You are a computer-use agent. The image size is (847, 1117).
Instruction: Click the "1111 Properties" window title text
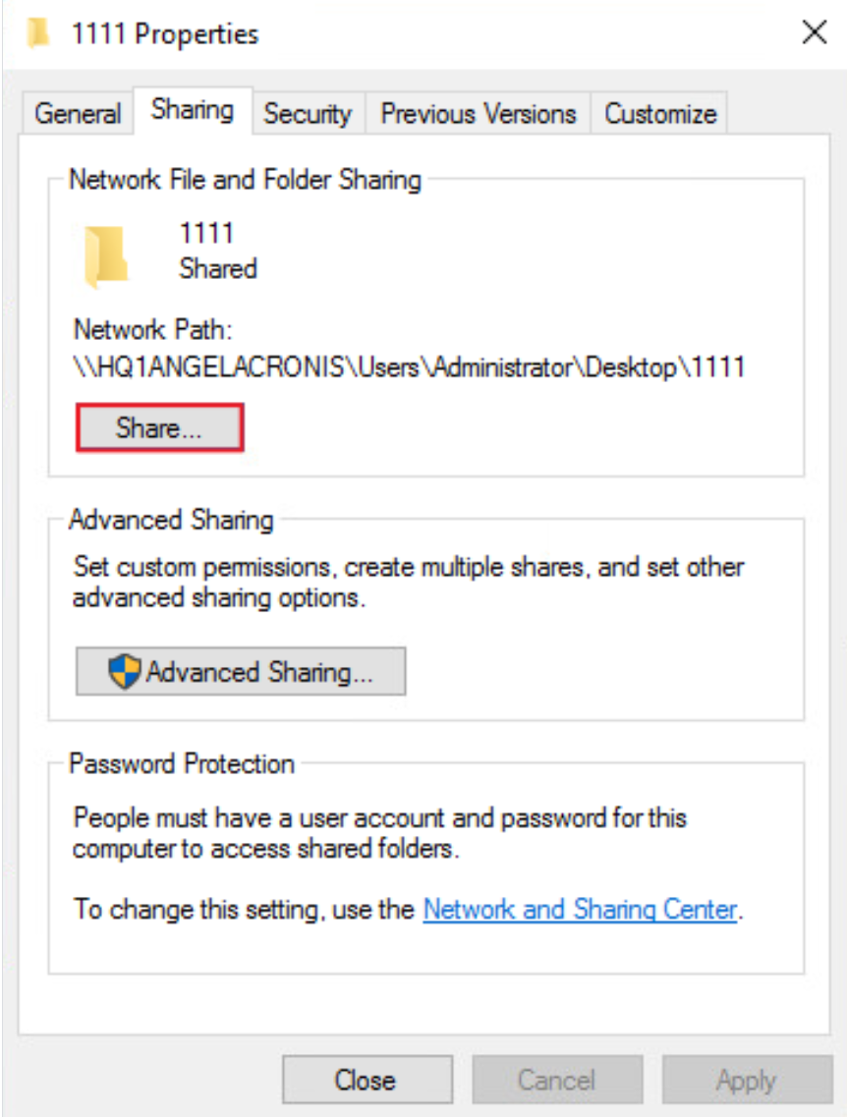(165, 34)
